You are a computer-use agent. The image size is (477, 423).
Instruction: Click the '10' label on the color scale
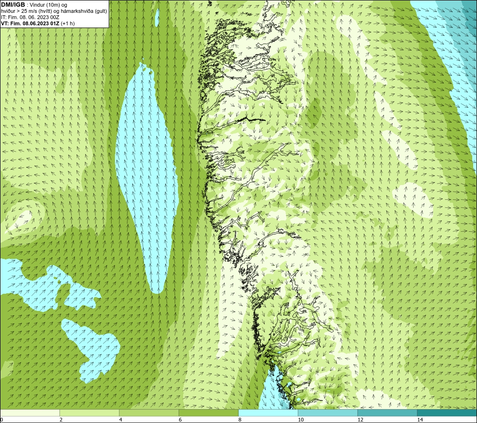pos(301,420)
